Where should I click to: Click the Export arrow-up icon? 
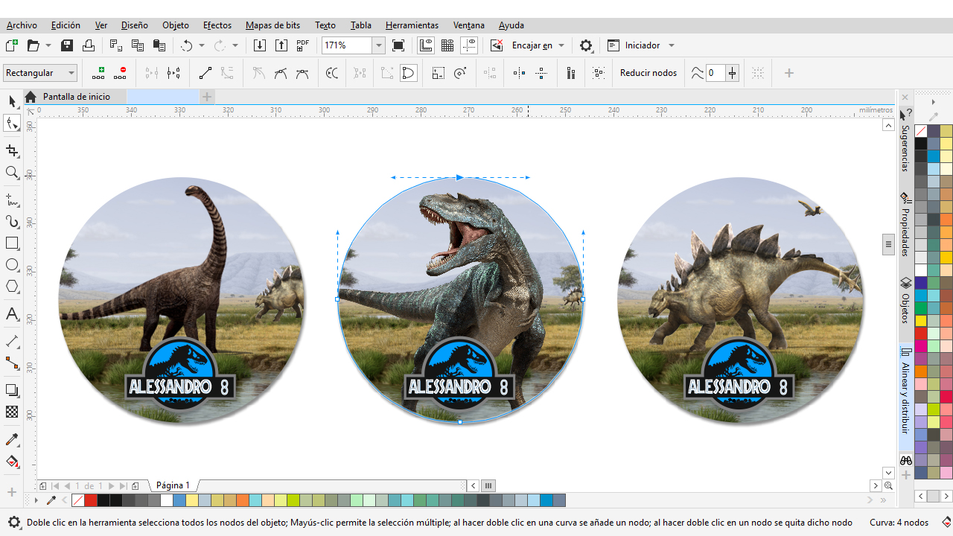281,45
